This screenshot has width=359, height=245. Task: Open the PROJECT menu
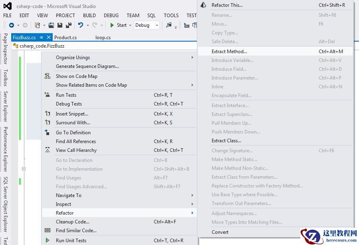[65, 15]
